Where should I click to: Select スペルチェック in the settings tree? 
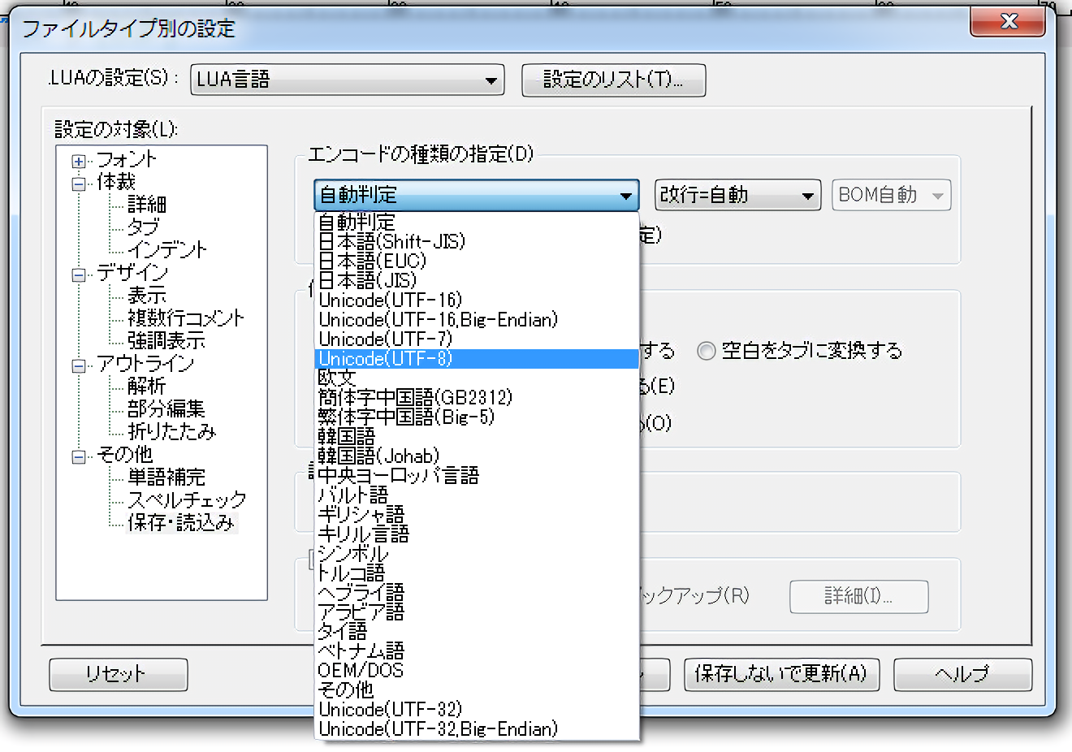pos(187,499)
